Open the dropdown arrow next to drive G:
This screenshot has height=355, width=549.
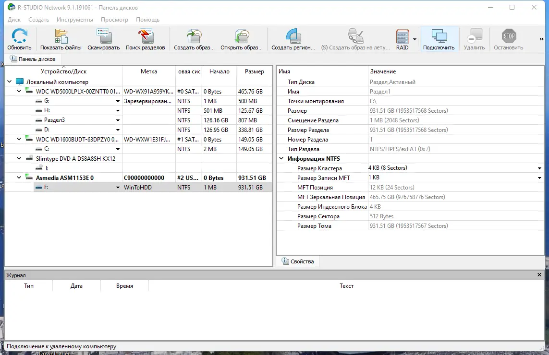pyautogui.click(x=118, y=101)
